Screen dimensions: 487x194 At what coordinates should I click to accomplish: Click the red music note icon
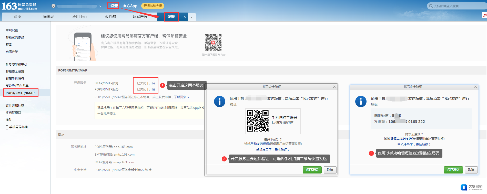(x=484, y=15)
